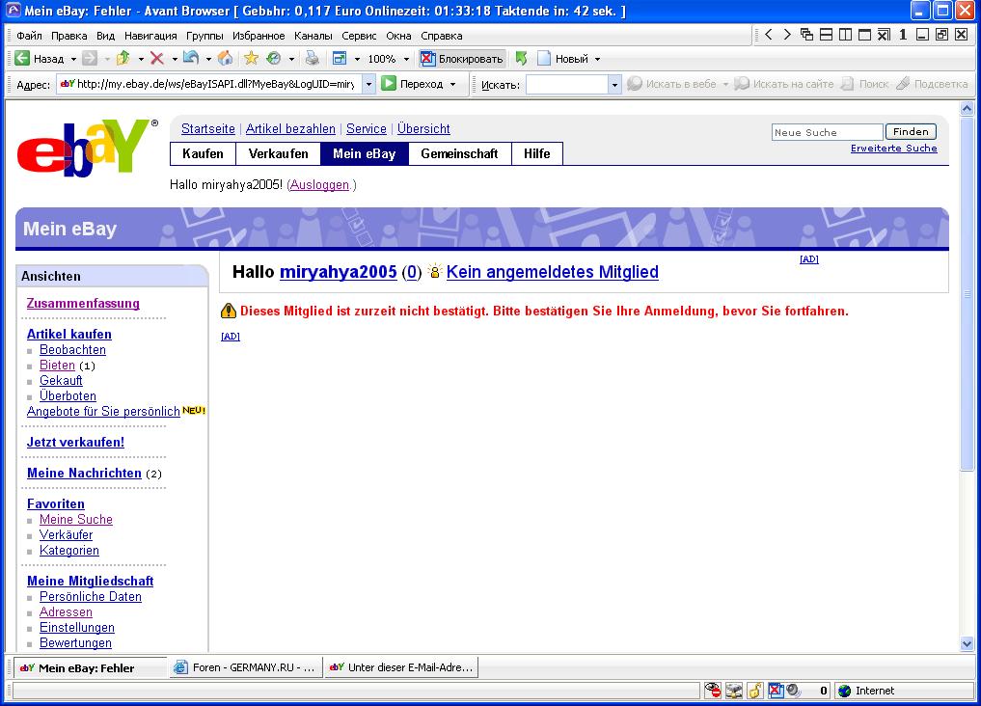
Task: Click the green undo-close tab icon
Action: click(521, 58)
